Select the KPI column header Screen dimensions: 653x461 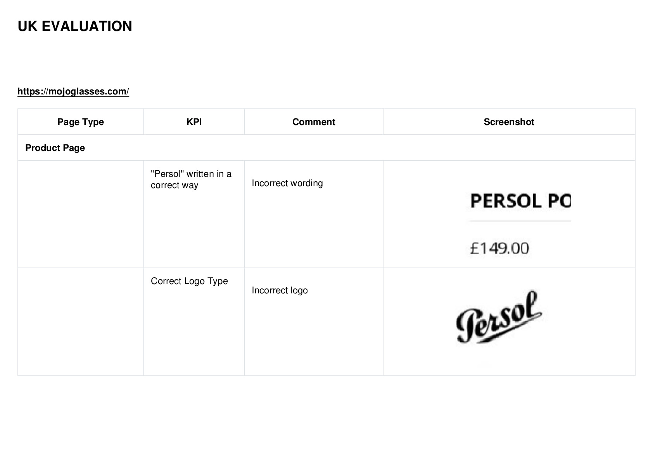pos(194,122)
